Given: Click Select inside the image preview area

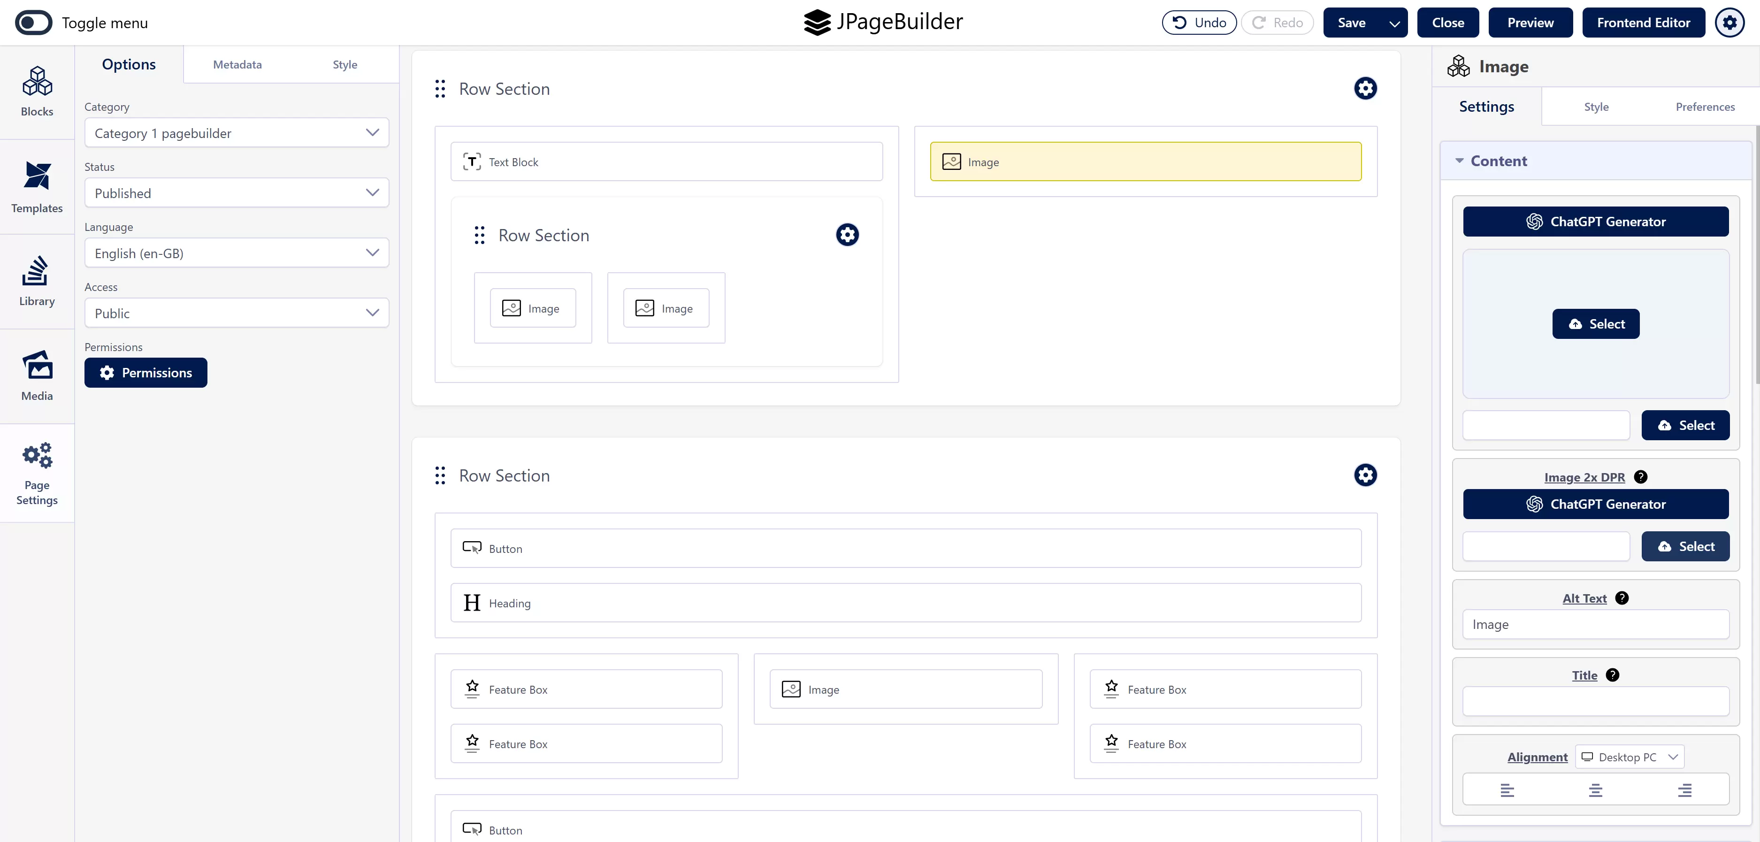Looking at the screenshot, I should (1595, 323).
